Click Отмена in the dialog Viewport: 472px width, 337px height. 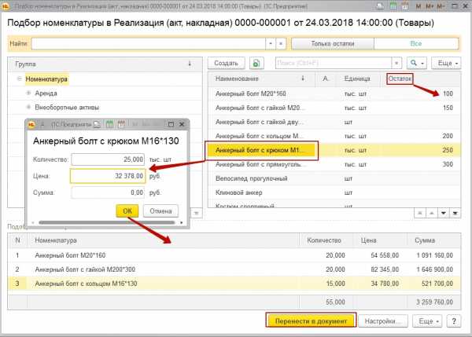click(160, 211)
